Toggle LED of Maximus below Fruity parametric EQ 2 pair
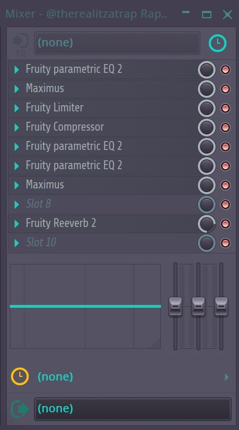This screenshot has width=239, height=430. [x=225, y=185]
